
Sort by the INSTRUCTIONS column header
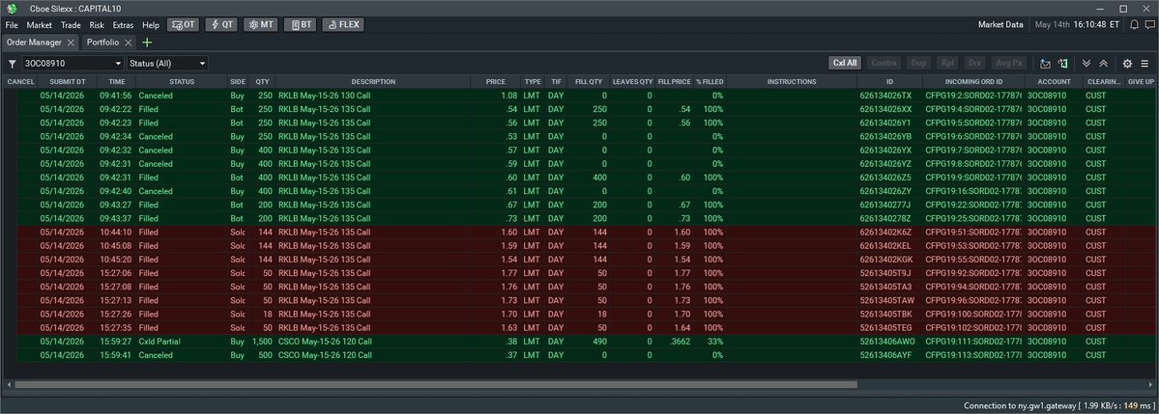click(792, 82)
